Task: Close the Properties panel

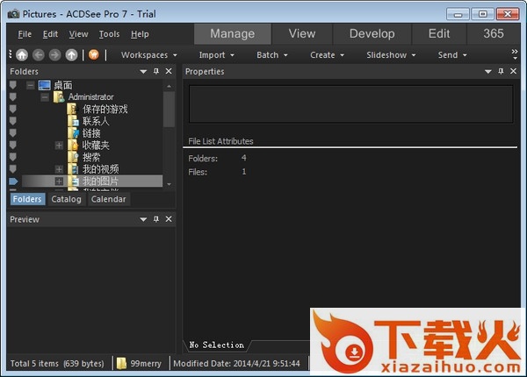Action: pos(513,71)
